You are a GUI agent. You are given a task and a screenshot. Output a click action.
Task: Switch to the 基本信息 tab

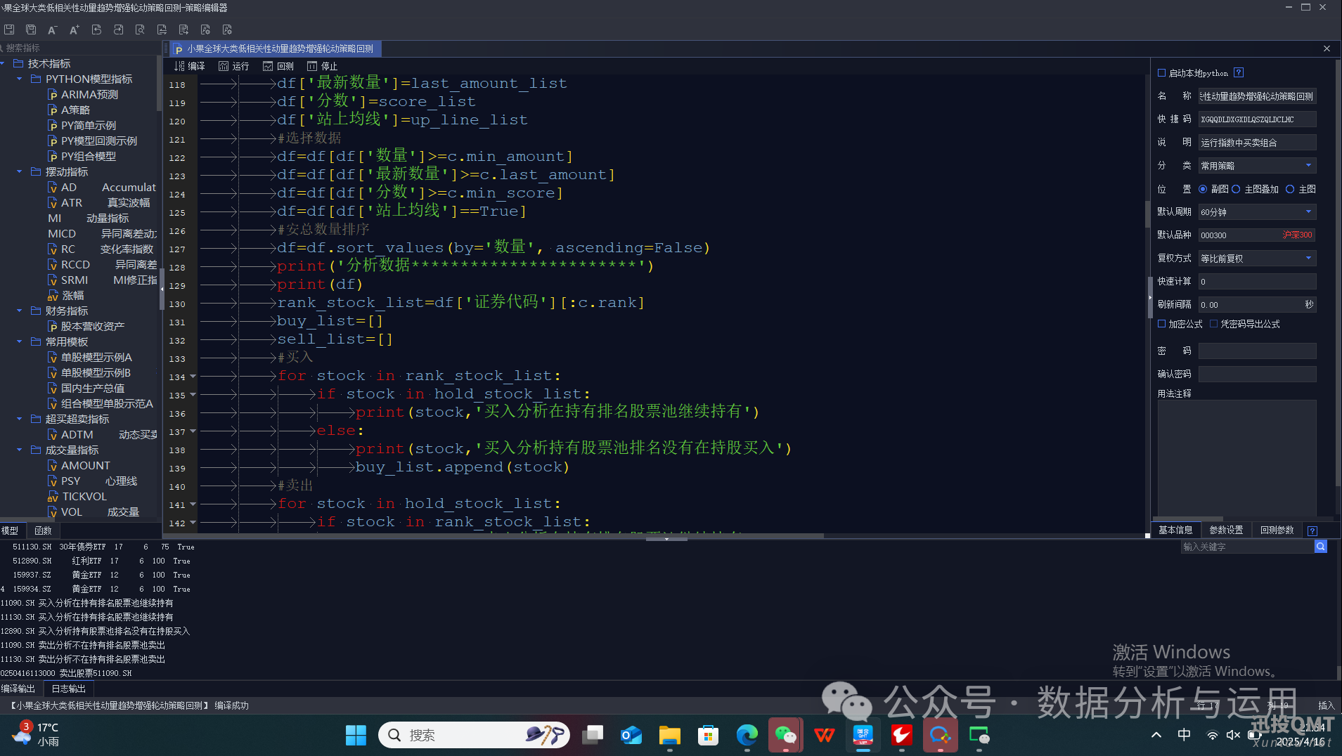pos(1175,530)
